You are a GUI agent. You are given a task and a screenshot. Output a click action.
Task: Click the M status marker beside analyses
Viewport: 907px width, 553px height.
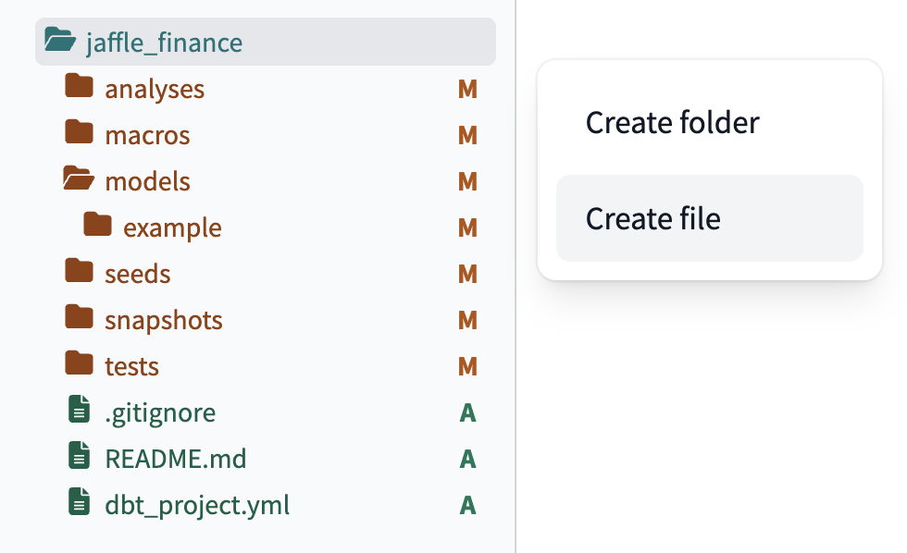point(467,89)
